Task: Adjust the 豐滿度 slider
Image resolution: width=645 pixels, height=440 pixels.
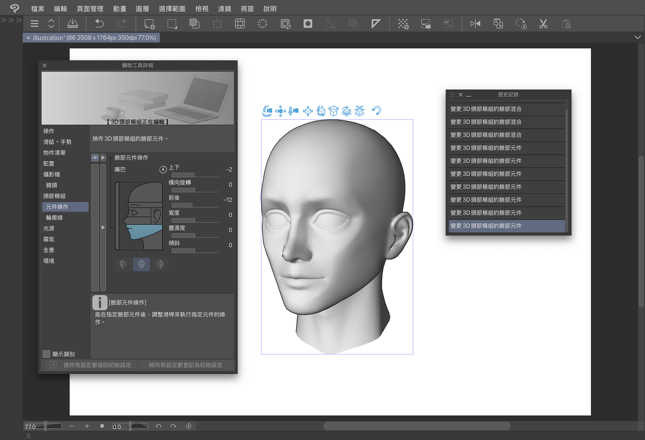Action: click(195, 236)
